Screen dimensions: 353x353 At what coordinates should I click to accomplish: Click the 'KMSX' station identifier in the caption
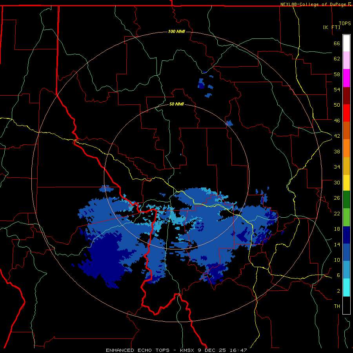tap(187, 350)
